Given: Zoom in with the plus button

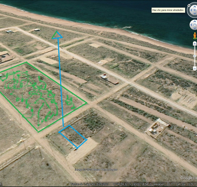Looking at the screenshot, I should [195, 44].
